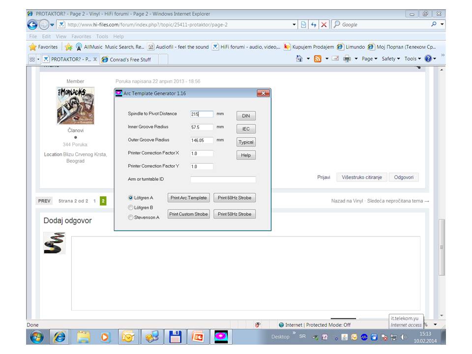Open the Favorites menu in menu bar
The image size is (472, 354).
click(x=81, y=36)
